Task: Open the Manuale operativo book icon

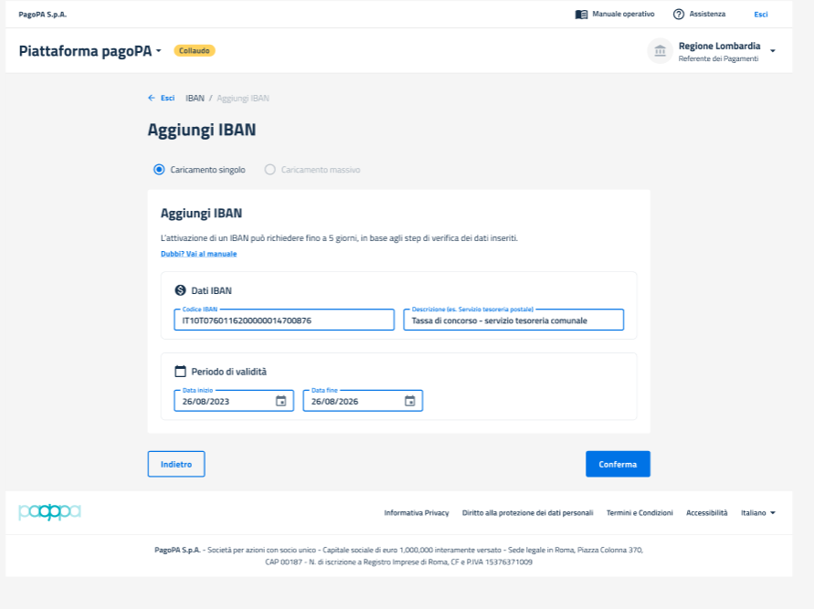Action: point(581,15)
